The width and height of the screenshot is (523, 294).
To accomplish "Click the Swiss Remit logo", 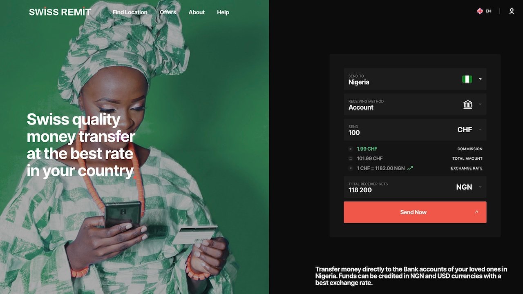I will click(x=60, y=12).
